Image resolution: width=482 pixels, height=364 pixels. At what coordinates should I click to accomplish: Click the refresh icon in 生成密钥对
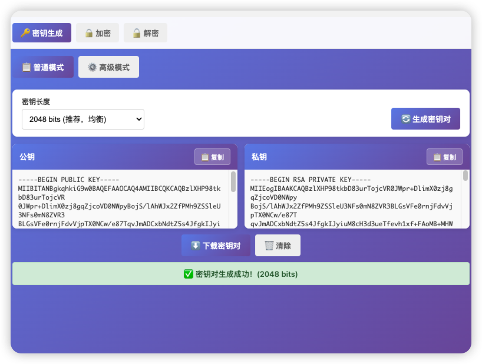(x=405, y=118)
